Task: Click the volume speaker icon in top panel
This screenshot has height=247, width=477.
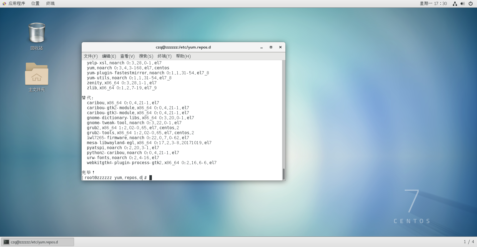Action: click(x=463, y=4)
